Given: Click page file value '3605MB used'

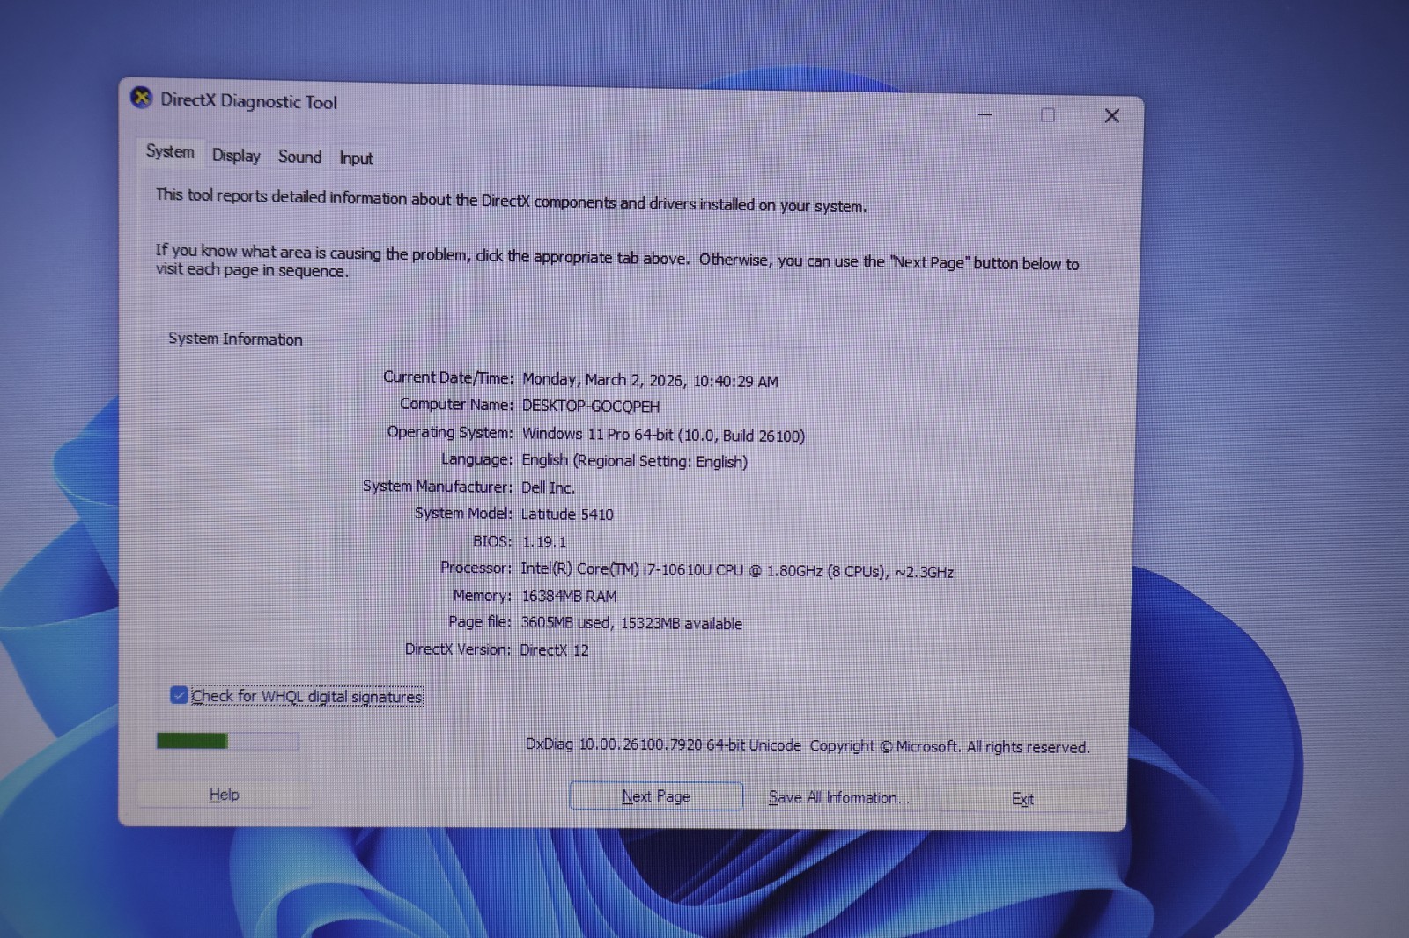Looking at the screenshot, I should pos(567,622).
